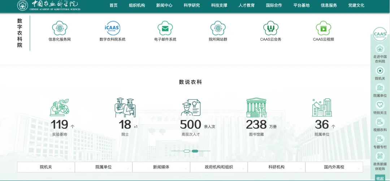Open the 国际合作 nav menu
Image resolution: width=390 pixels, height=181 pixels.
click(x=274, y=5)
